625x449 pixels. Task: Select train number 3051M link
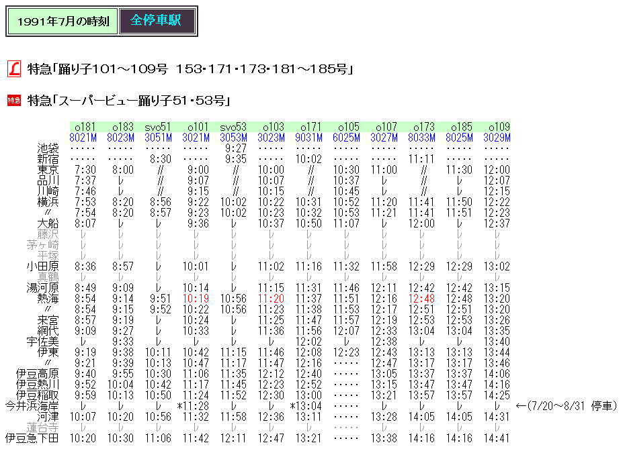click(159, 138)
